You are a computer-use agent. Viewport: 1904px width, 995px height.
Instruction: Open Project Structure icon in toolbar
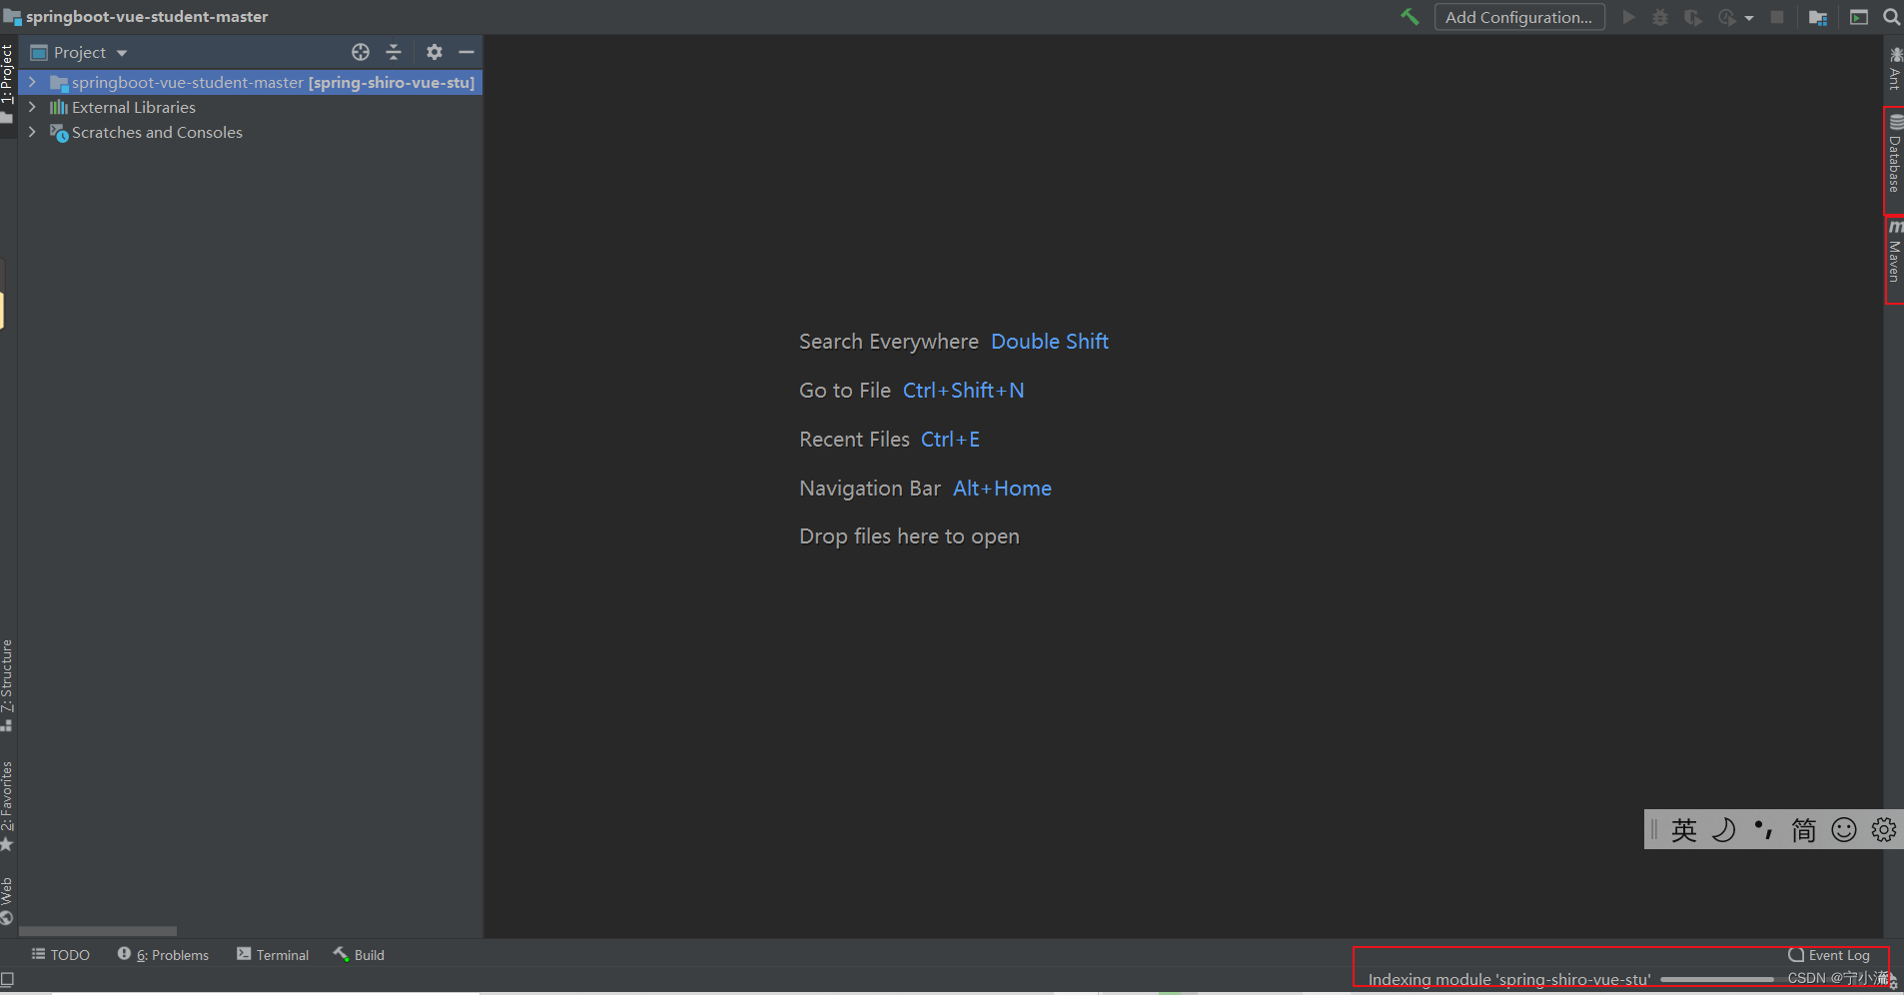tap(1818, 17)
